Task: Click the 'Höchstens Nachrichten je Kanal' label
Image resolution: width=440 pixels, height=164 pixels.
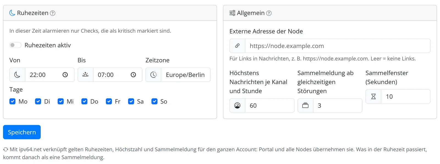Action: (258, 82)
